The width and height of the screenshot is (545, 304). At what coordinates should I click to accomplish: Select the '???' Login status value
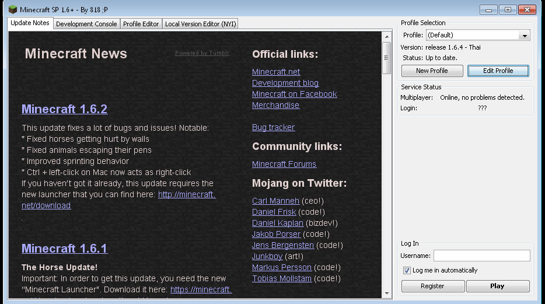click(x=482, y=108)
